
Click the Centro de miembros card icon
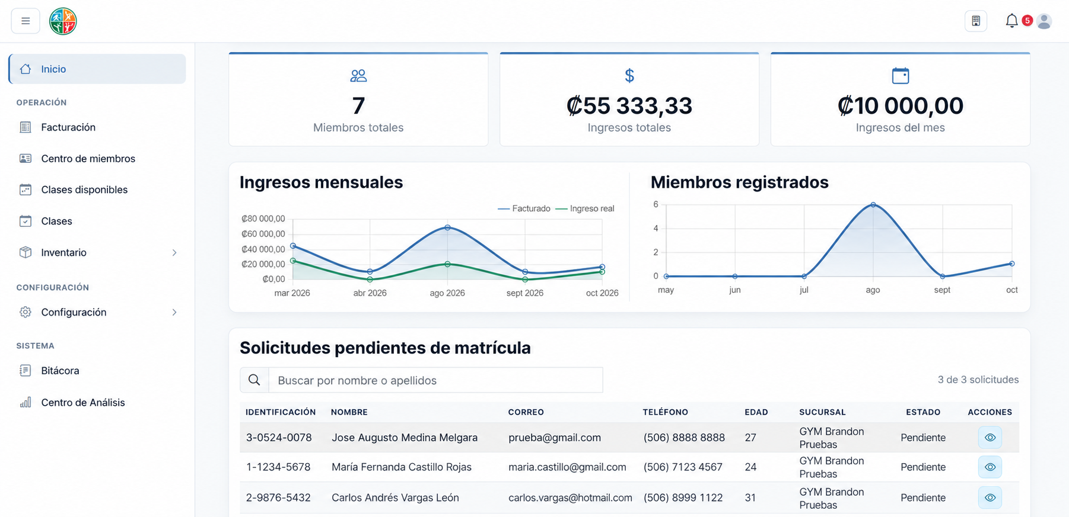pos(26,159)
